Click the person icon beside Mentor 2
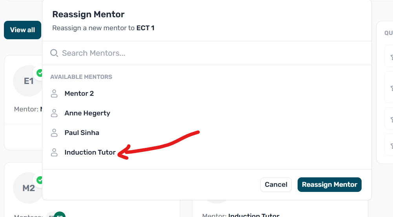This screenshot has width=393, height=217. point(54,93)
